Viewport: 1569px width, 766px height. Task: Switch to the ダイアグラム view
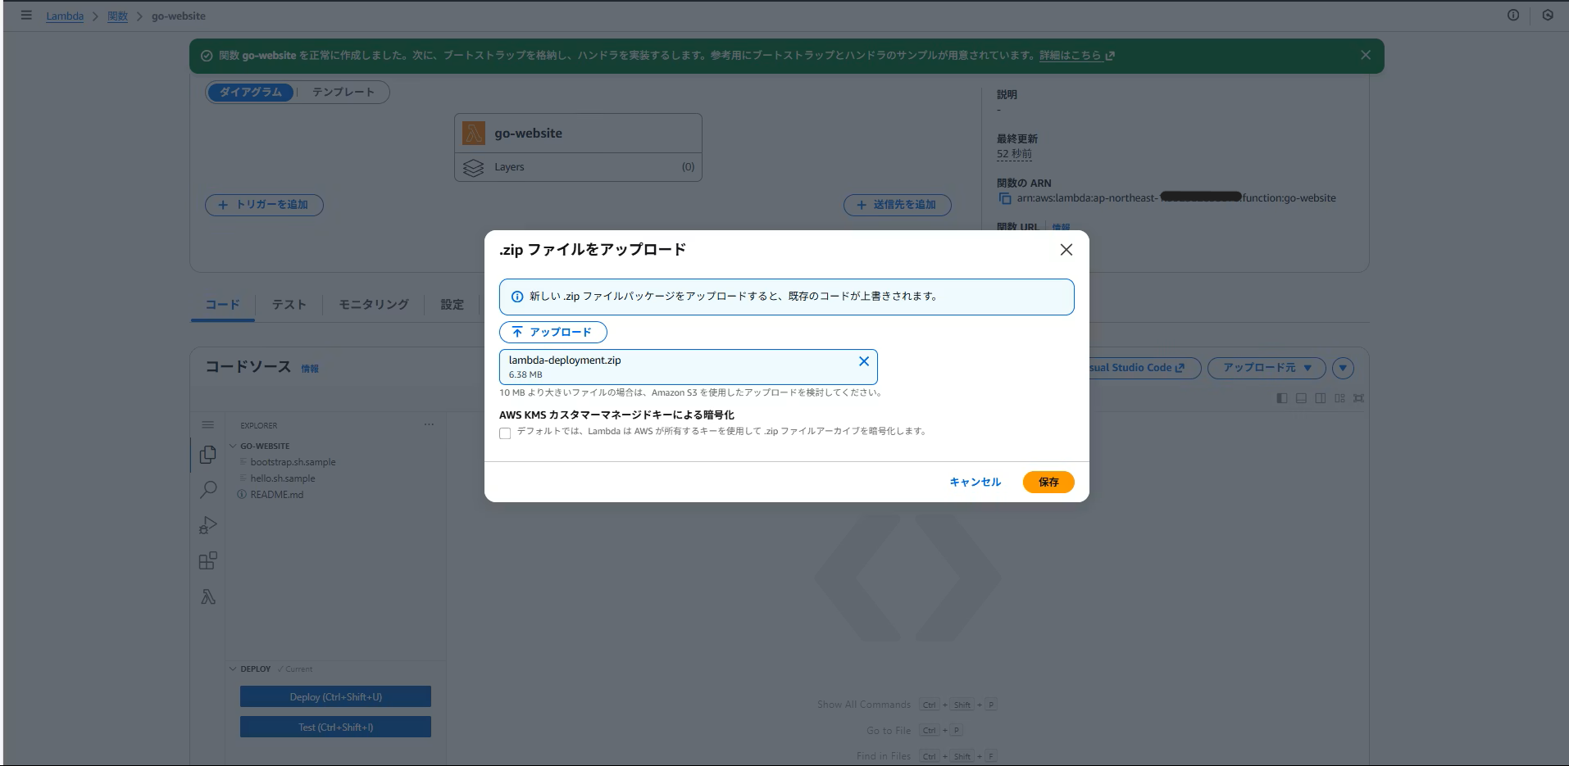[250, 92]
